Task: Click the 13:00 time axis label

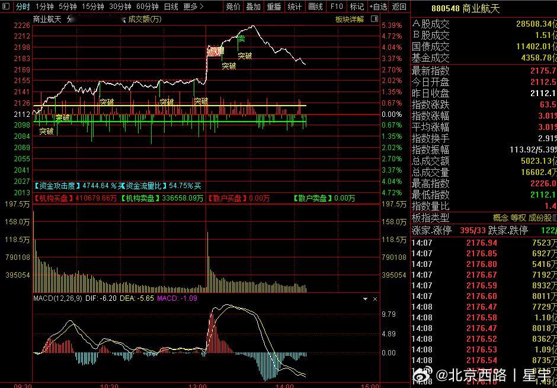Action: [197, 386]
